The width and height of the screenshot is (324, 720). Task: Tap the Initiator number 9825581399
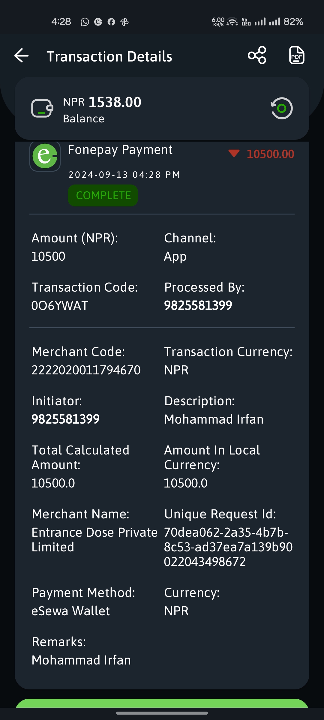tap(65, 419)
